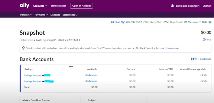The height and width of the screenshot is (103, 214).
Task: Click phone number 1-877-247-2559
Action: (x=133, y=22)
